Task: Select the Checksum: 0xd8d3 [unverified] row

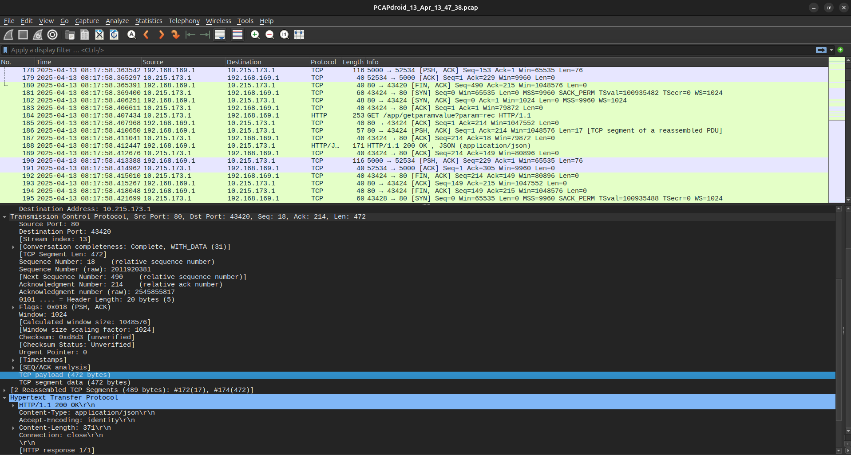Action: 417,337
